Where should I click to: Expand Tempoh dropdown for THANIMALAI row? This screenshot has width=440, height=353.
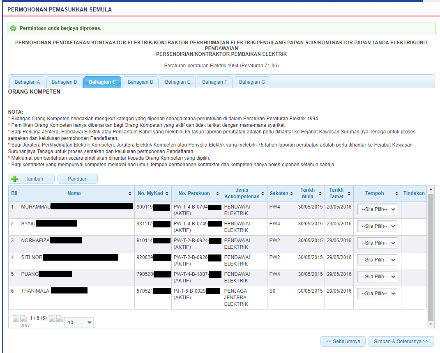click(377, 293)
